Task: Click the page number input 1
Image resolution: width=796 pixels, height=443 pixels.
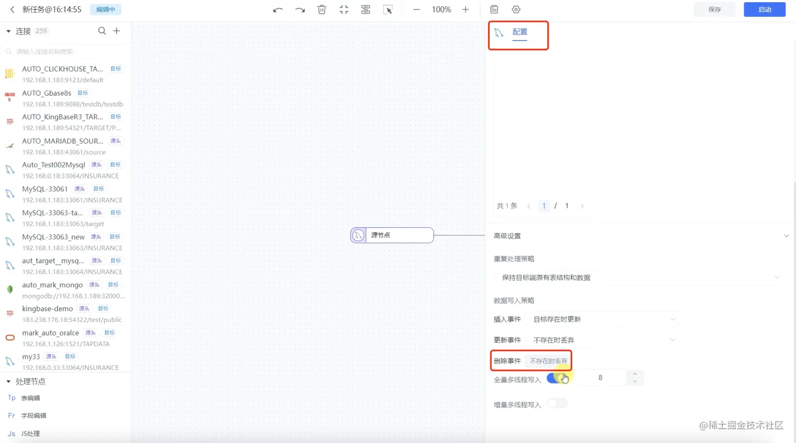Action: coord(544,206)
